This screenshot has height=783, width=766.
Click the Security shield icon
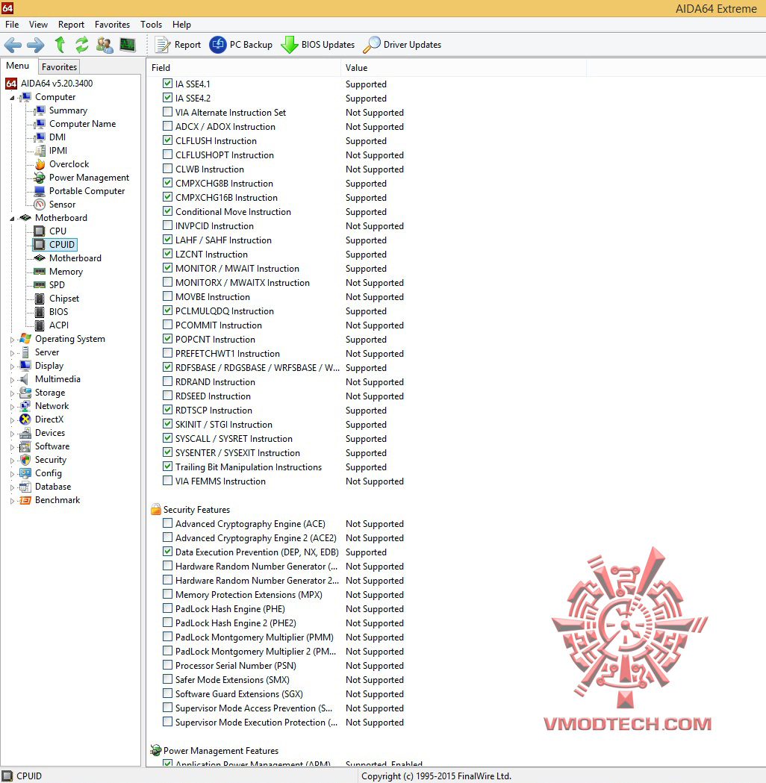[x=25, y=459]
